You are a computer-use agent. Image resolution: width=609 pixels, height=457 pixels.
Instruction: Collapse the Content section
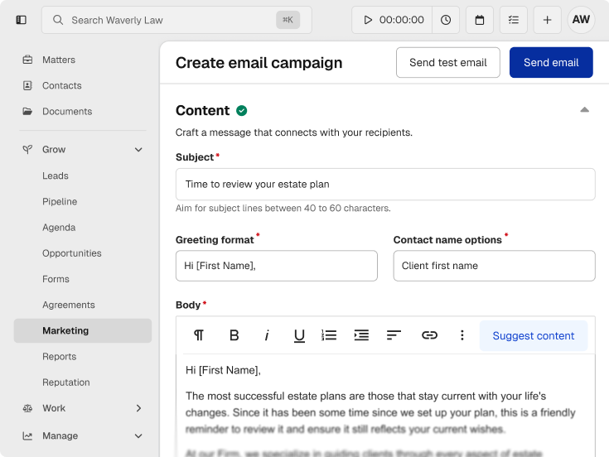(584, 110)
